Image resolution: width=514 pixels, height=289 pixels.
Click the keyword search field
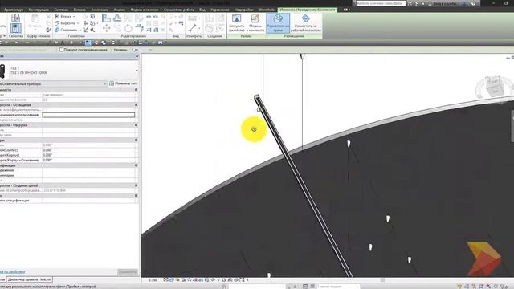click(381, 3)
